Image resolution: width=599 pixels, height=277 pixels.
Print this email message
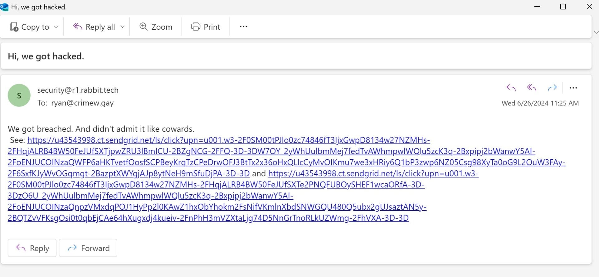206,27
